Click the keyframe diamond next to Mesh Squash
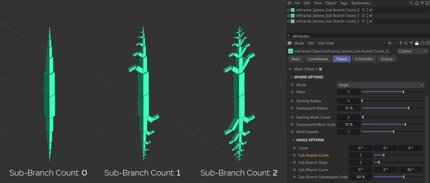 (x=292, y=132)
